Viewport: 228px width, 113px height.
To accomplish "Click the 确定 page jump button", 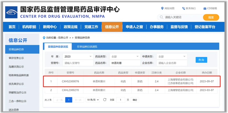I will coord(135,100).
